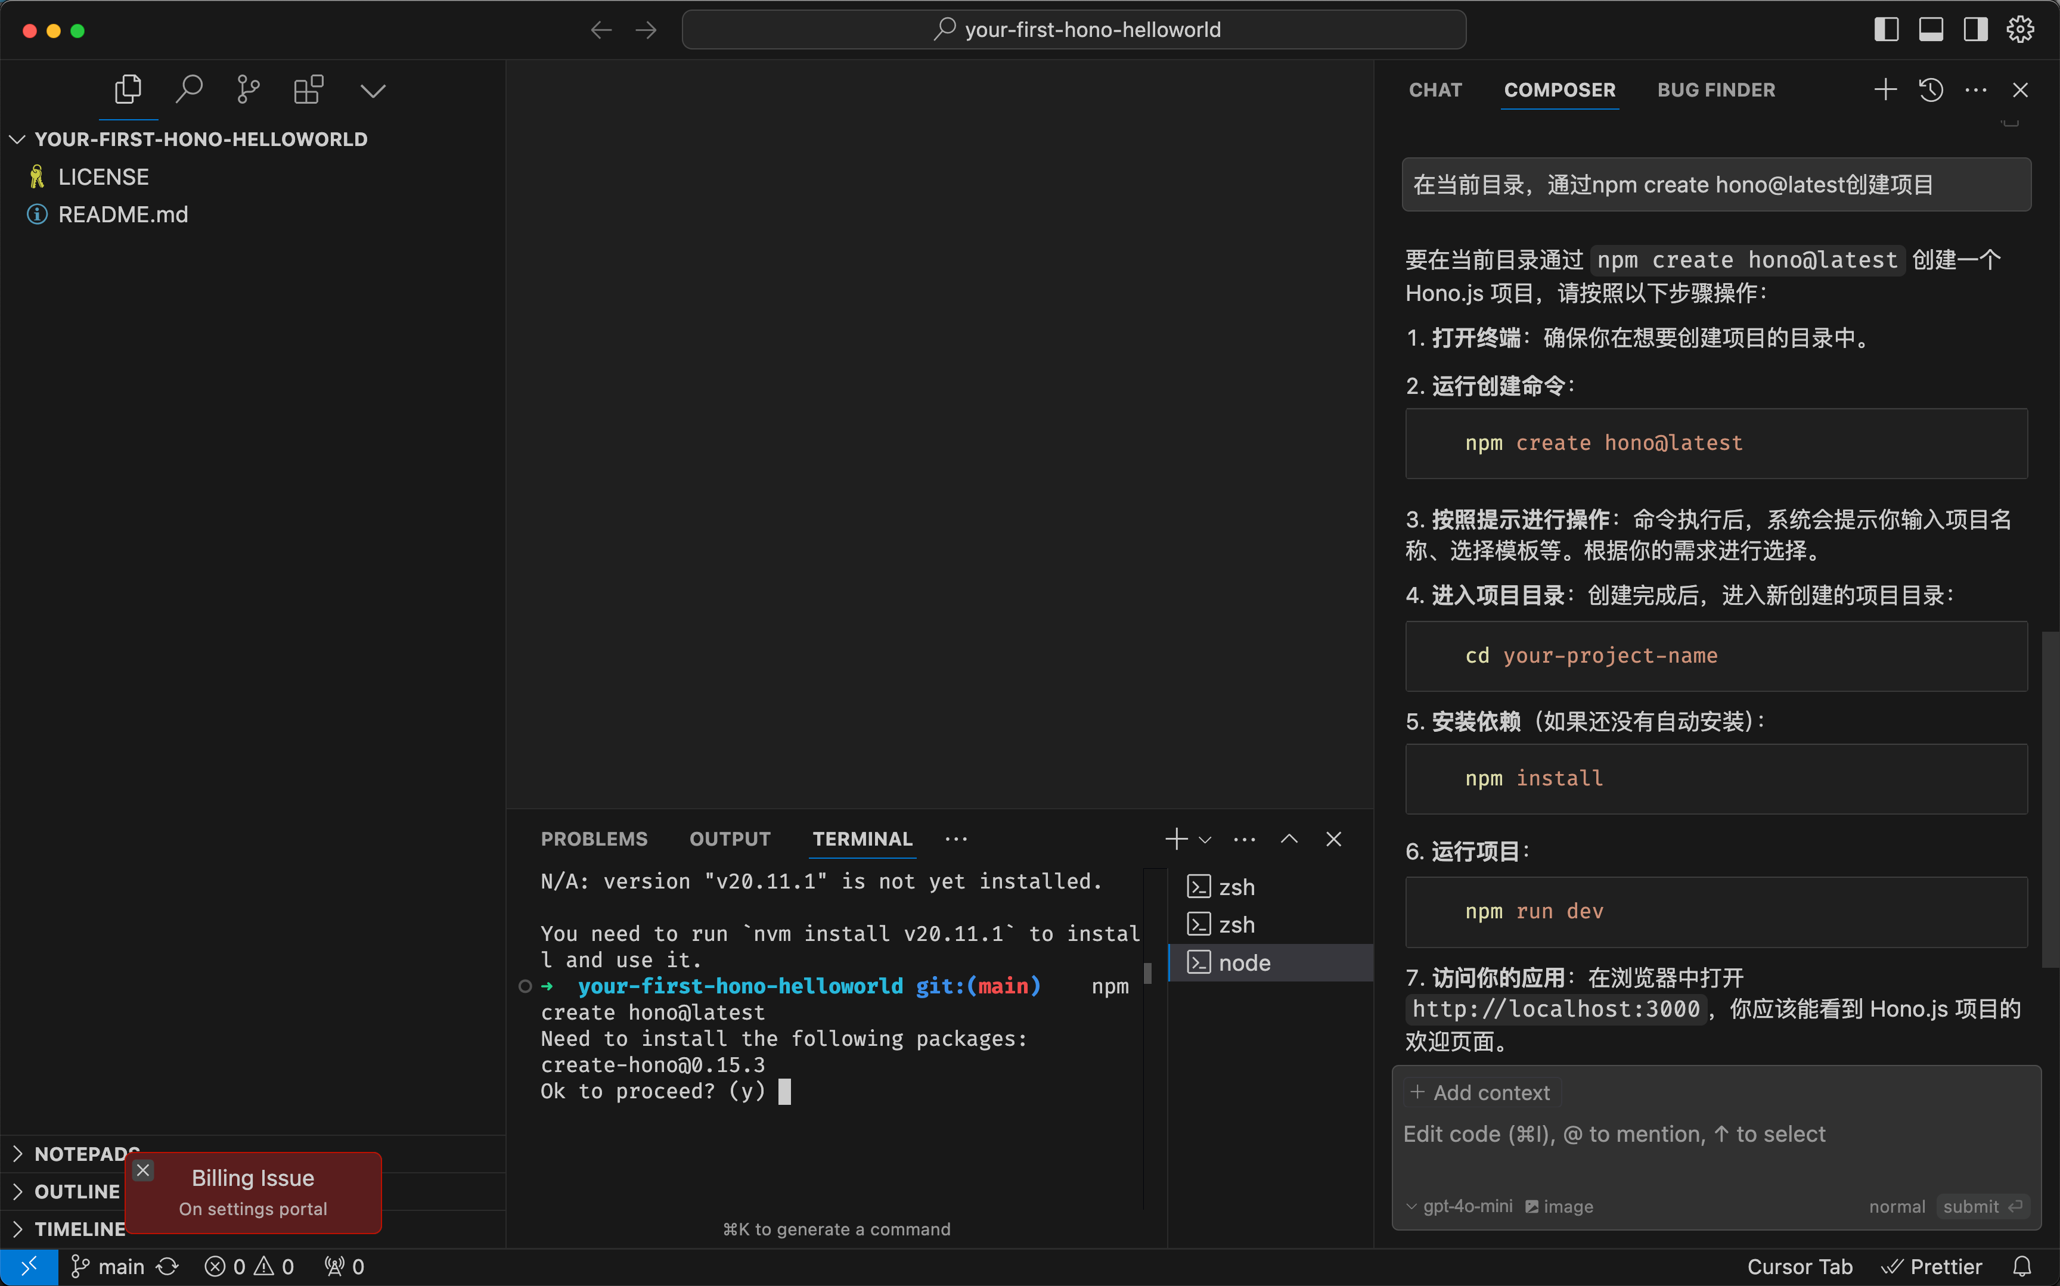This screenshot has height=1286, width=2060.
Task: Click the submit button
Action: click(1983, 1206)
